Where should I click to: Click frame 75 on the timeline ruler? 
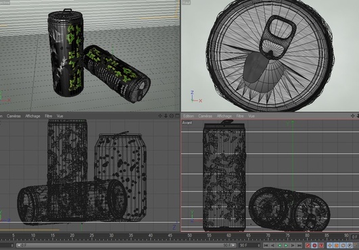pos(287,235)
